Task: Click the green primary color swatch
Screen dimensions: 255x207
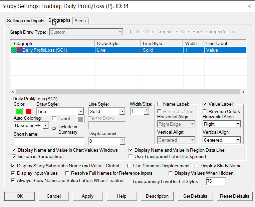Action: [18, 111]
